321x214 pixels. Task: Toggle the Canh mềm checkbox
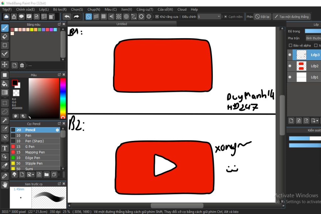[x=225, y=17]
